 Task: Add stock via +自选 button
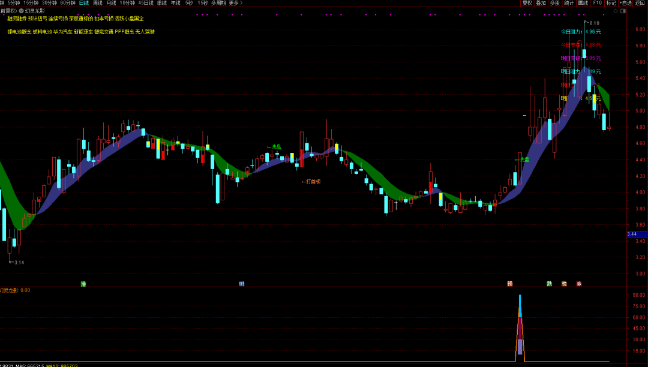tap(626, 3)
